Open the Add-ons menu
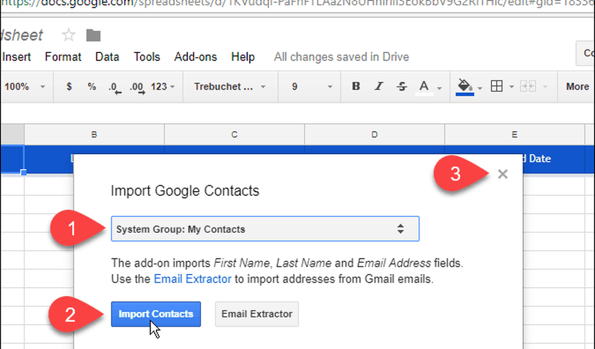The width and height of the screenshot is (595, 349). [195, 57]
